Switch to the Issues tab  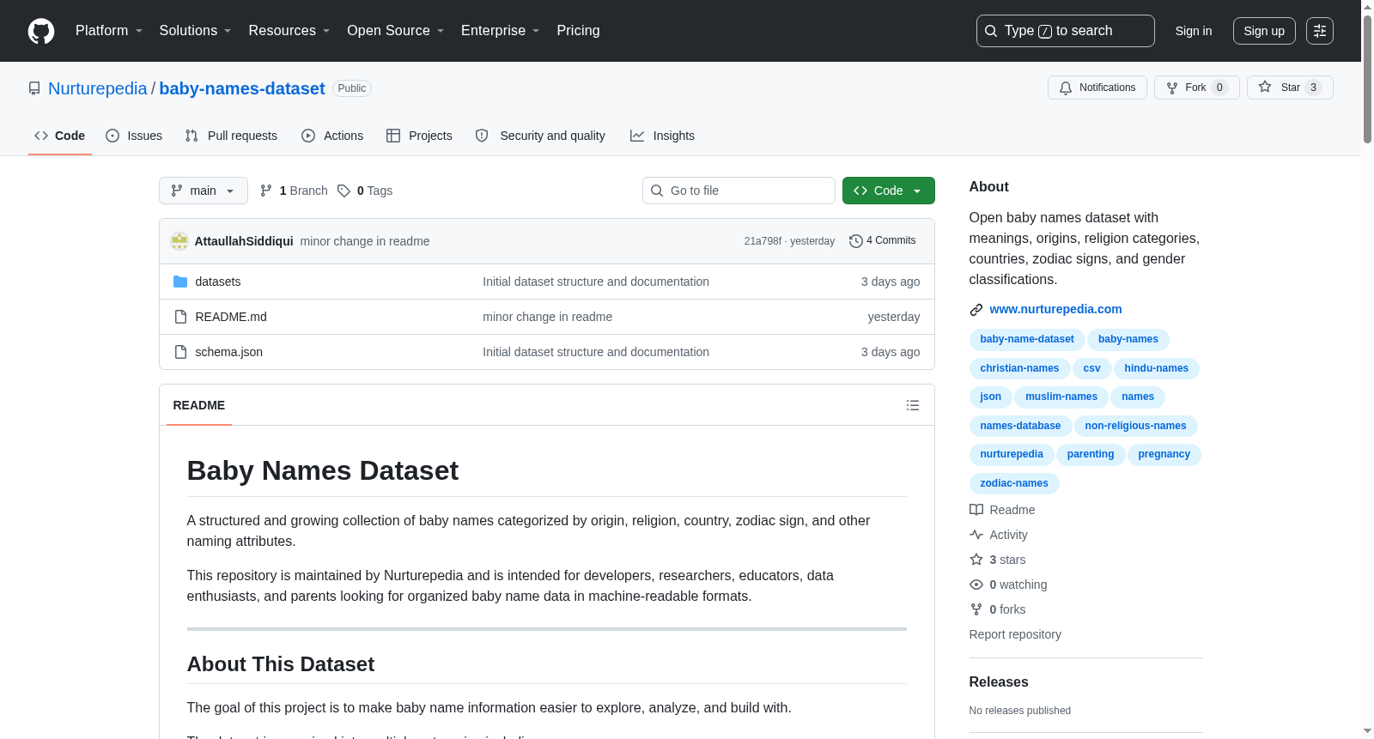134,136
